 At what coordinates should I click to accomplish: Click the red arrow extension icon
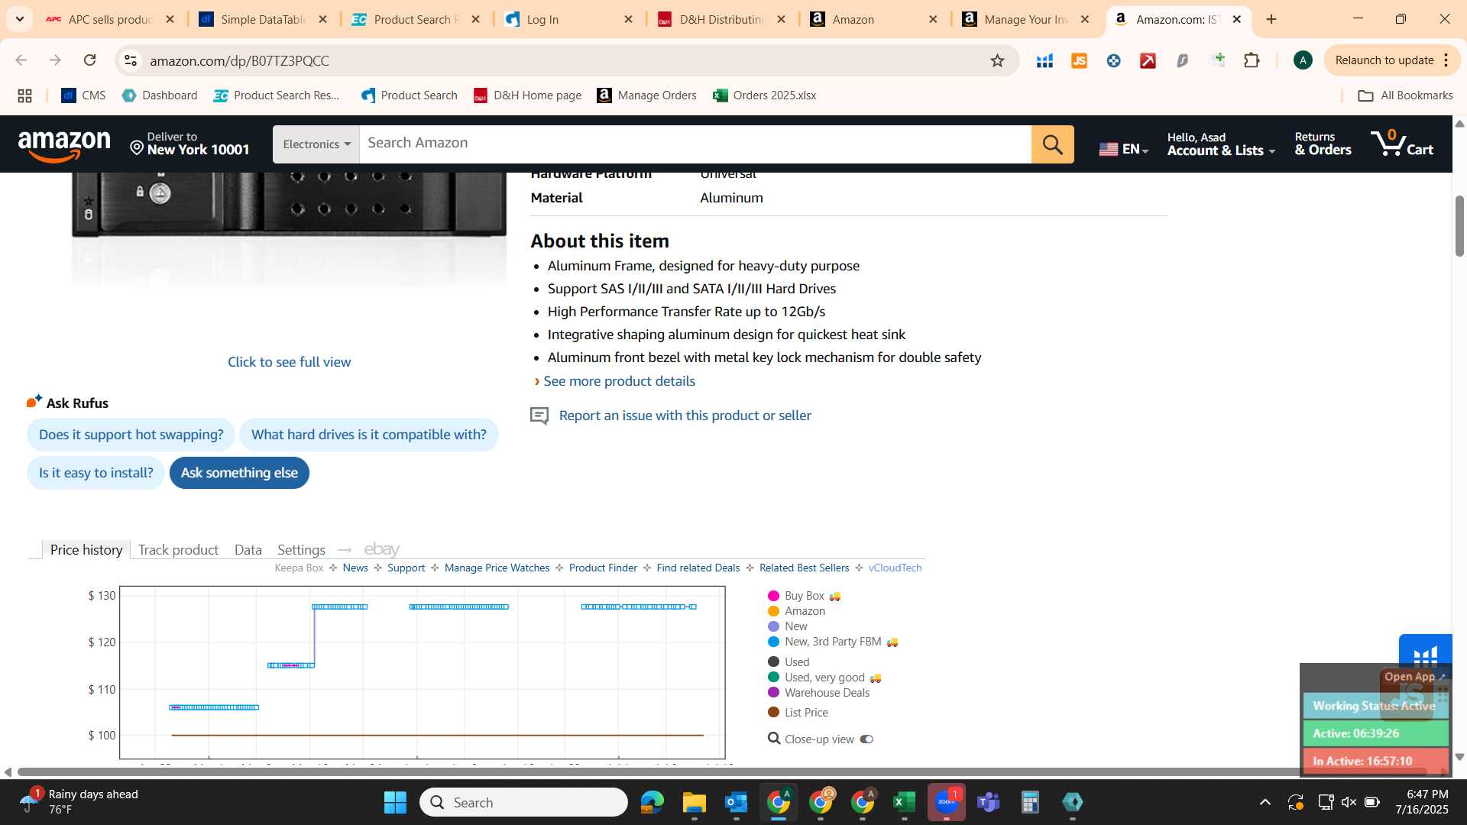[x=1148, y=60]
